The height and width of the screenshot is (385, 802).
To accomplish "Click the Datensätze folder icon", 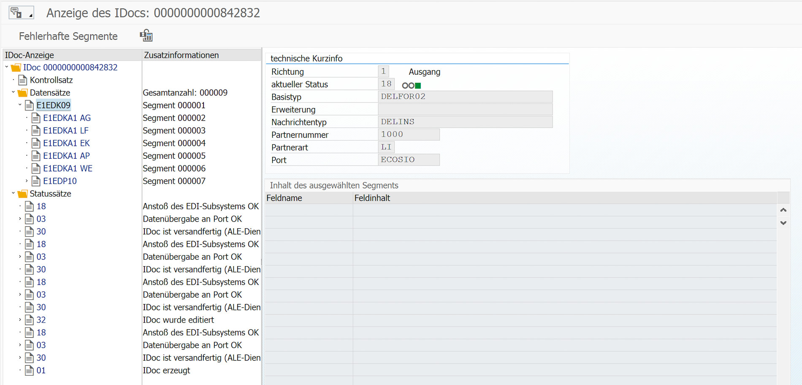I will 23,93.
